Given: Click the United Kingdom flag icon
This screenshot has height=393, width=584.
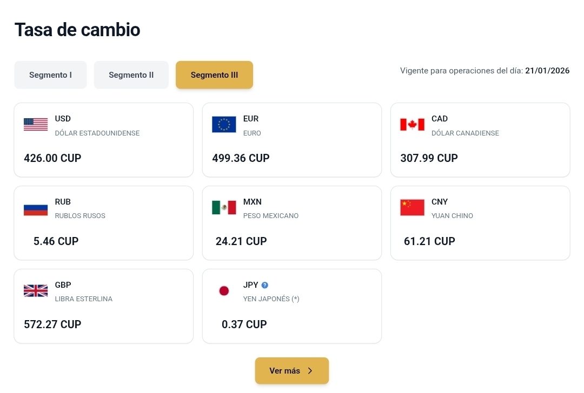Looking at the screenshot, I should [36, 291].
